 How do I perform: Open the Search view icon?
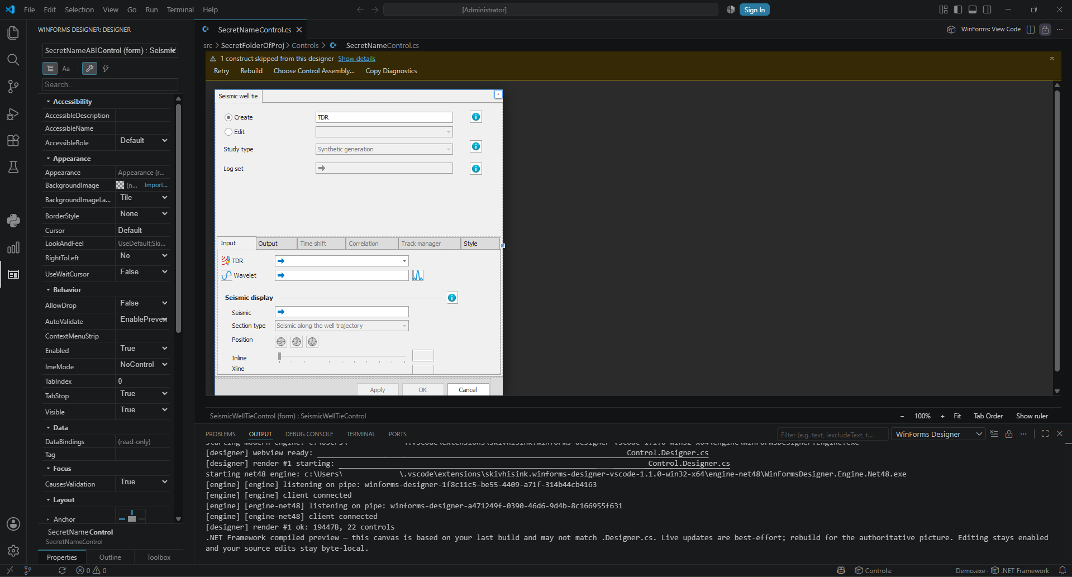(x=13, y=60)
